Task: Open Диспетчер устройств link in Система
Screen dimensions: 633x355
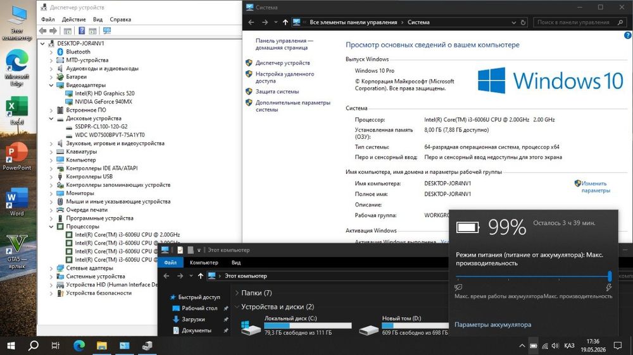Action: [282, 63]
